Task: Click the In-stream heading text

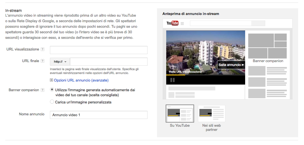Action: coord(13,11)
